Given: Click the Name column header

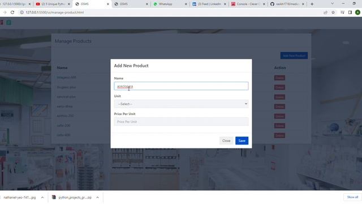Looking at the screenshot, I should click(62, 68).
